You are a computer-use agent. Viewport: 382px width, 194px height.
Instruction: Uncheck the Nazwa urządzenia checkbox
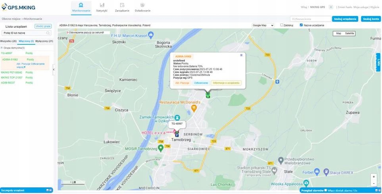pyautogui.click(x=301, y=25)
